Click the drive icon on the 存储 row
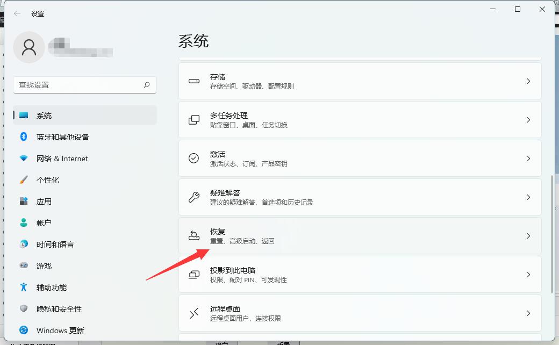The image size is (559, 345). pyautogui.click(x=194, y=81)
